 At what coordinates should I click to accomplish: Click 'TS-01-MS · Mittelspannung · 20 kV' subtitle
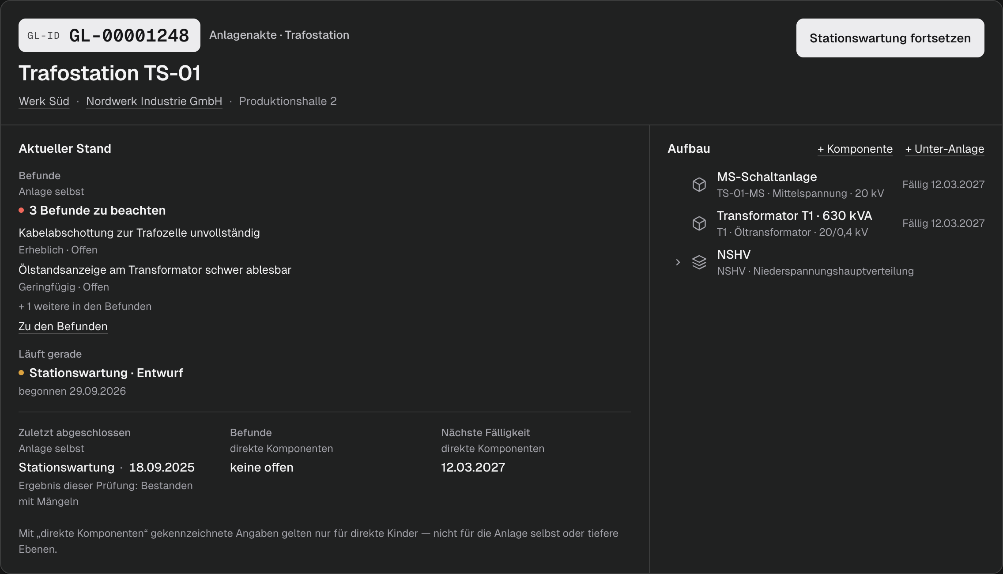pyautogui.click(x=800, y=193)
